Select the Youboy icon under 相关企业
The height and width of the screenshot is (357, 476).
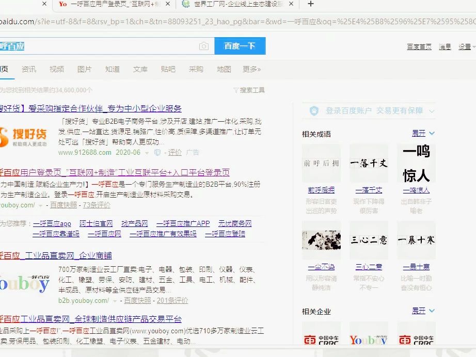[x=368, y=339]
